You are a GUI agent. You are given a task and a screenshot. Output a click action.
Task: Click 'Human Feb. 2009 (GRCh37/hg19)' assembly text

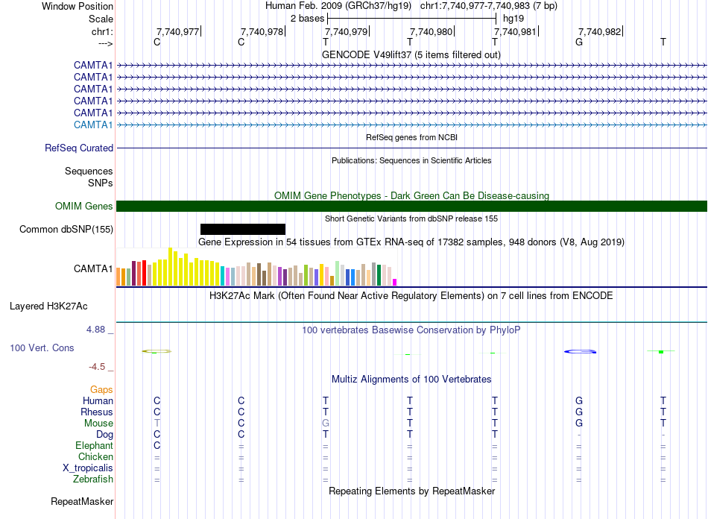(x=338, y=6)
